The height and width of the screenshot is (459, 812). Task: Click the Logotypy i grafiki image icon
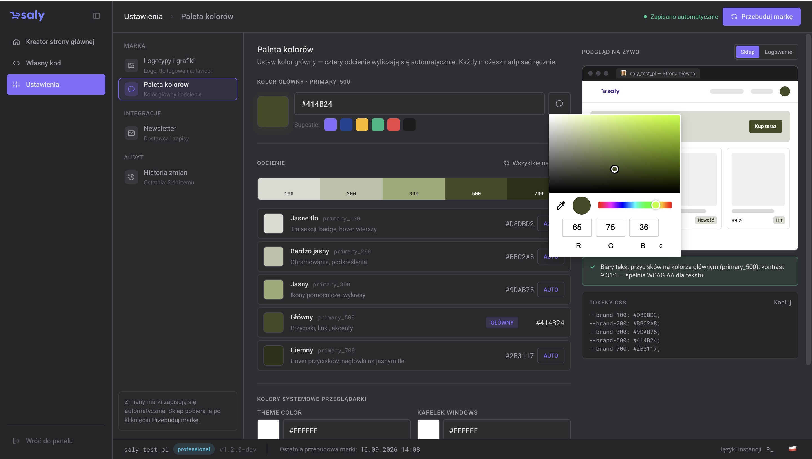pos(131,66)
